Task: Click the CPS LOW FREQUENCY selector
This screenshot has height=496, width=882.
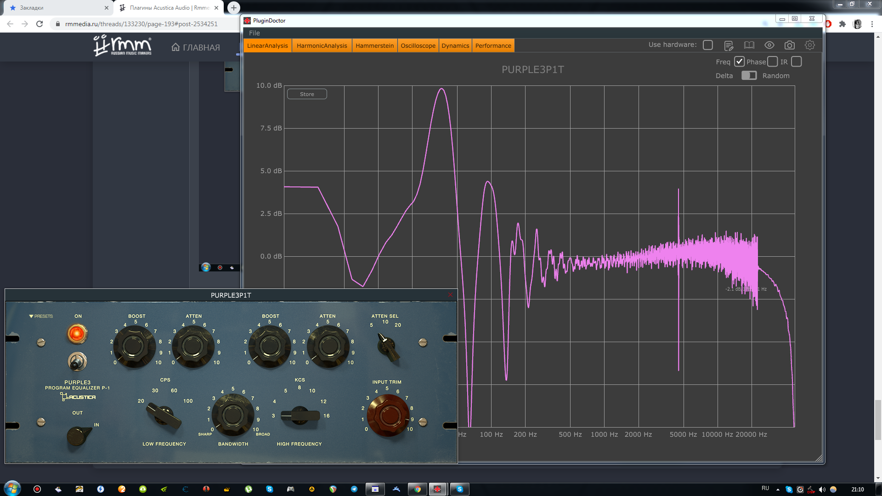Action: pos(164,416)
